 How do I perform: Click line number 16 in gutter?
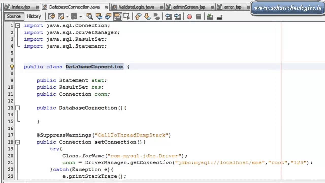(x=10, y=128)
